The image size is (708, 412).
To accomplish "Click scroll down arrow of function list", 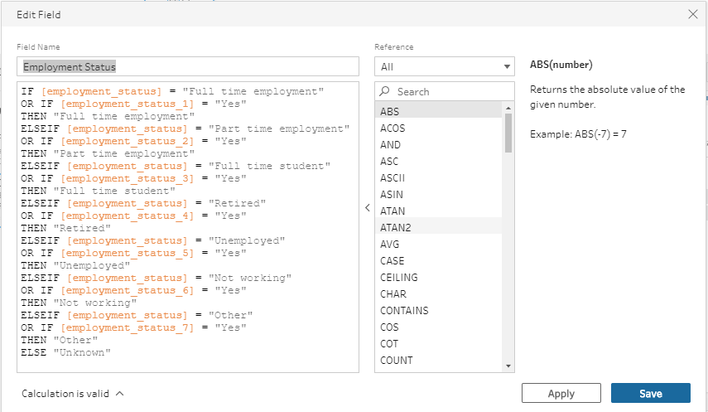I will coord(508,366).
